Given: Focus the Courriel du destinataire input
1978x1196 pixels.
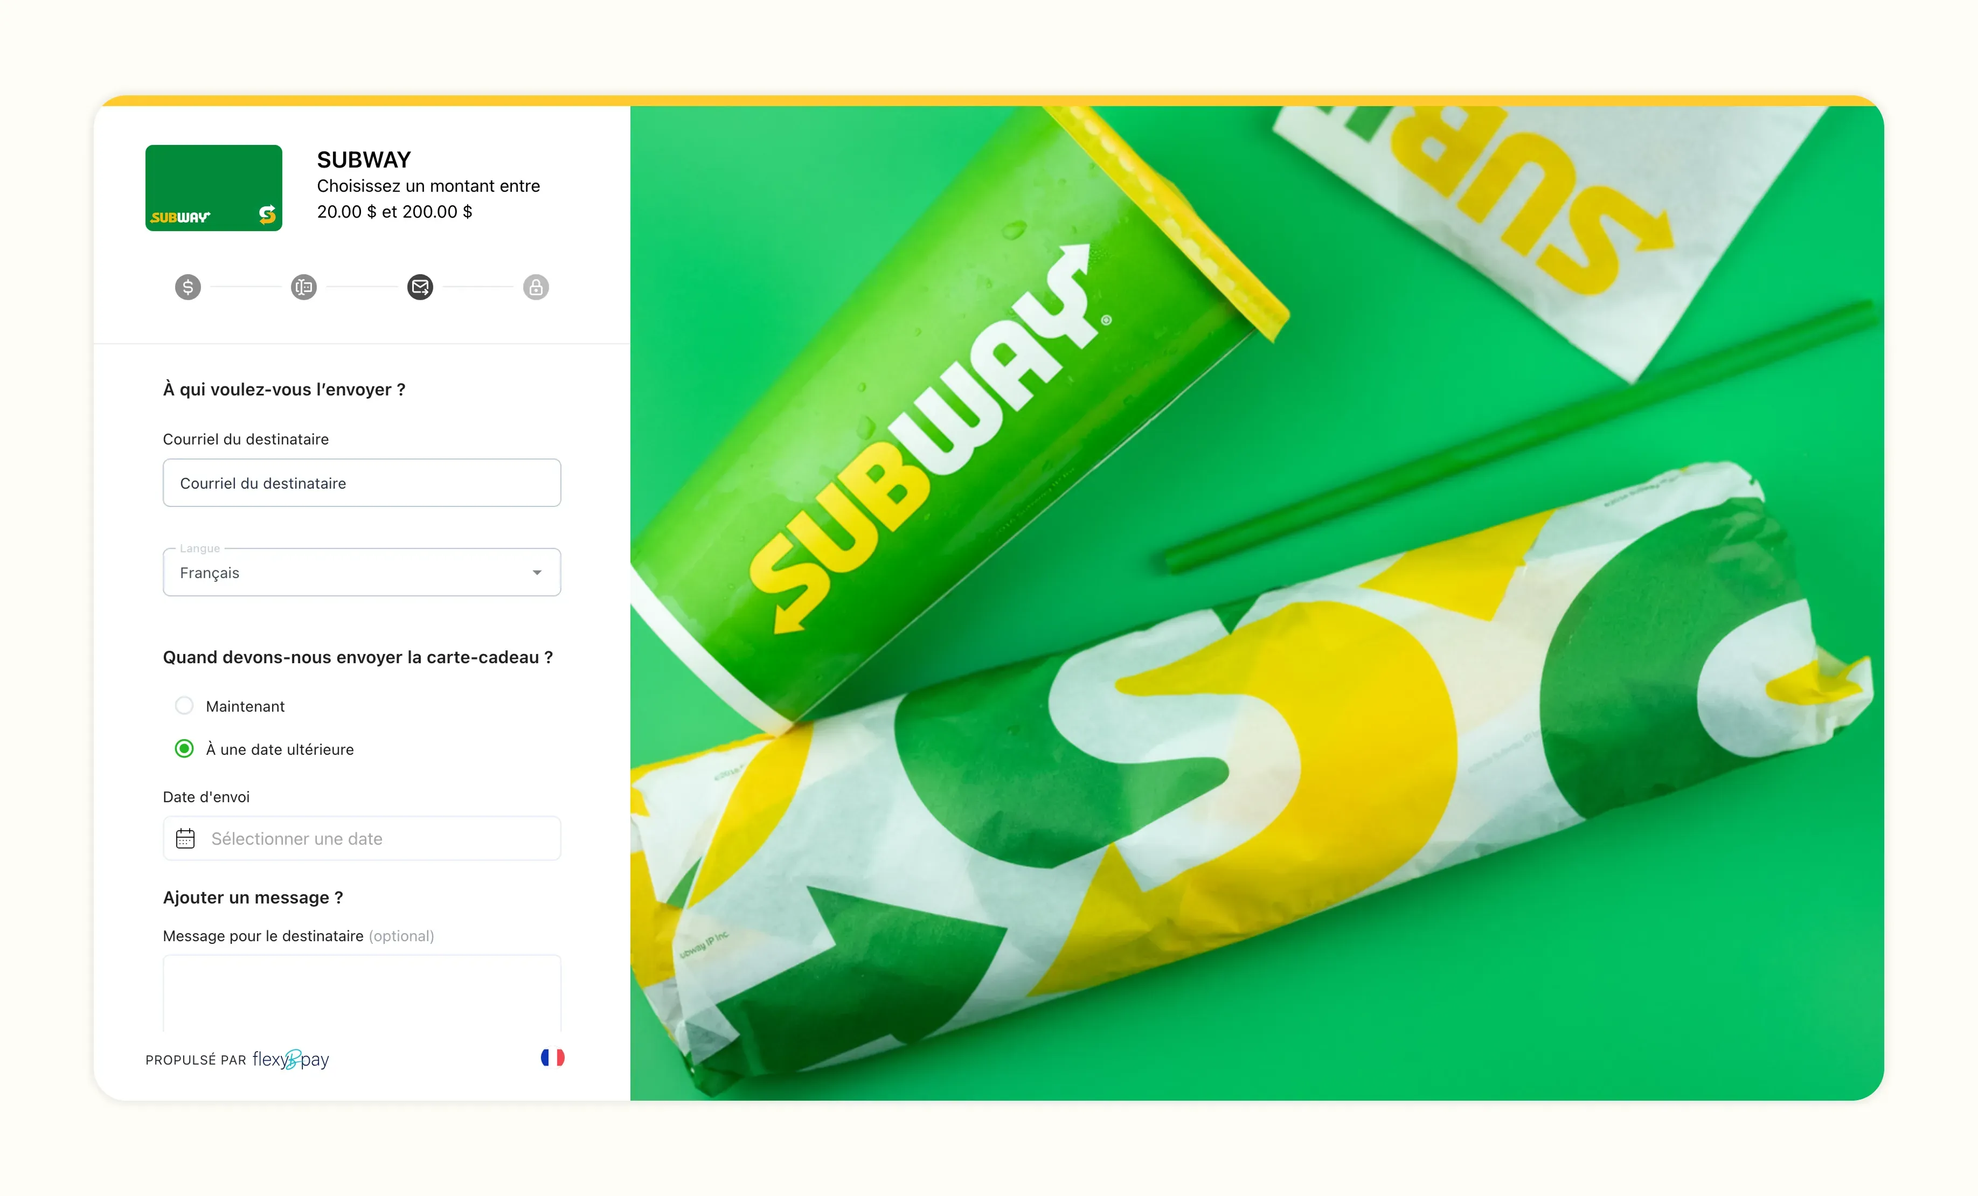Looking at the screenshot, I should (x=362, y=482).
